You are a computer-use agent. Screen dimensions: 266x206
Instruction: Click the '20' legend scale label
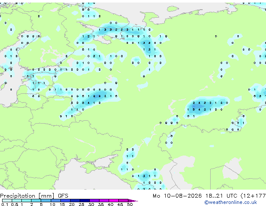click(x=72, y=204)
